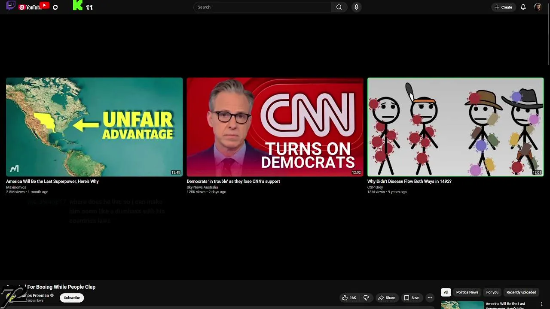This screenshot has height=309, width=550.
Task: Like the video with 16K likes
Action: (349, 297)
